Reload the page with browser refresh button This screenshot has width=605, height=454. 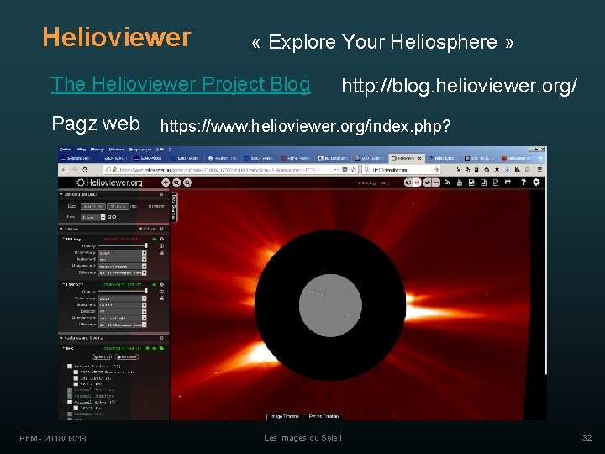click(85, 170)
